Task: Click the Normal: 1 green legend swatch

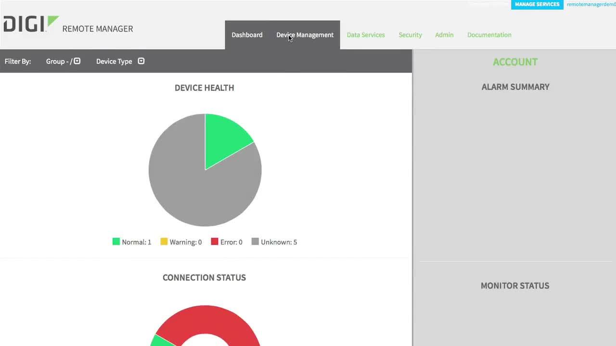Action: point(116,242)
